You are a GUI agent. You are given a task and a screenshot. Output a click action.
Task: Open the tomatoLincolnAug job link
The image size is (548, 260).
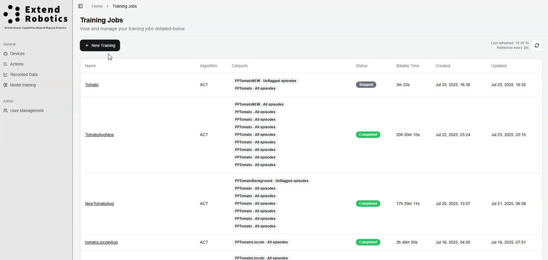[101, 242]
